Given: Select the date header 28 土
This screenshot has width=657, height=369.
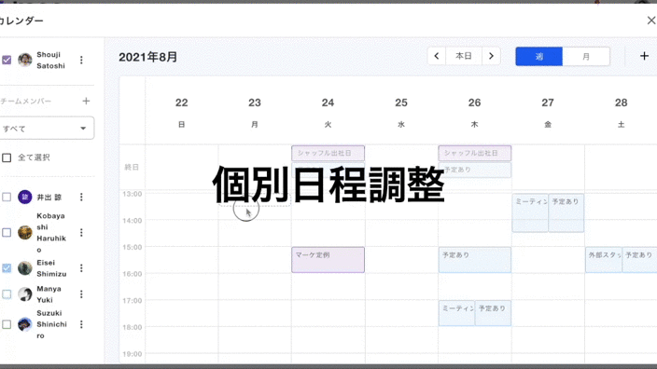Looking at the screenshot, I should click(621, 112).
